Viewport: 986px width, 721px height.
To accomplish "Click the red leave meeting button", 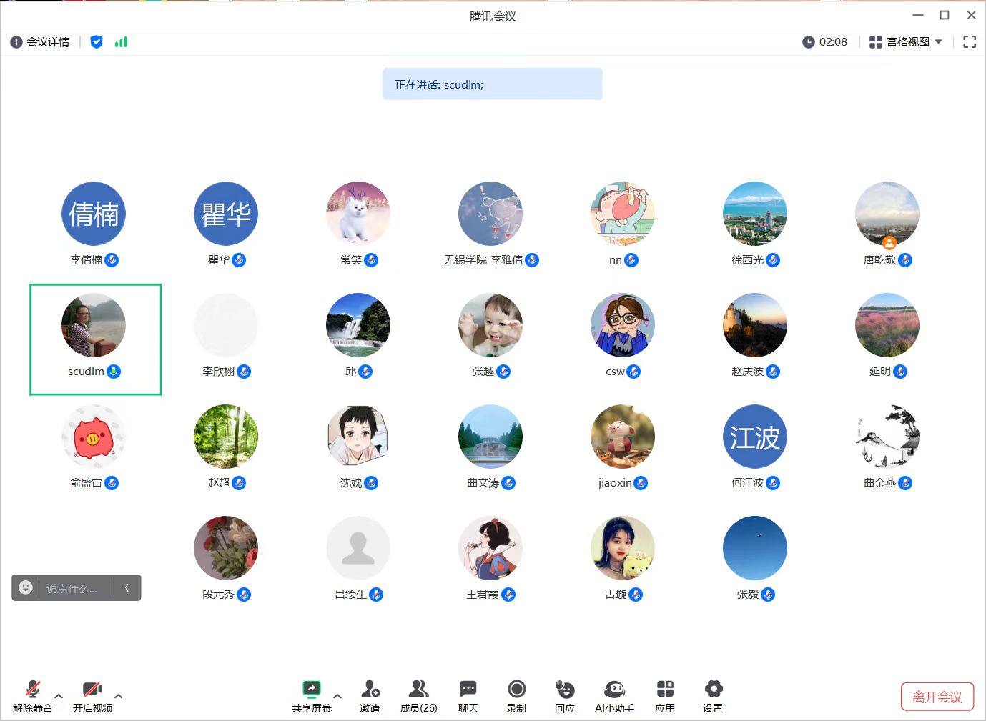I will point(937,697).
